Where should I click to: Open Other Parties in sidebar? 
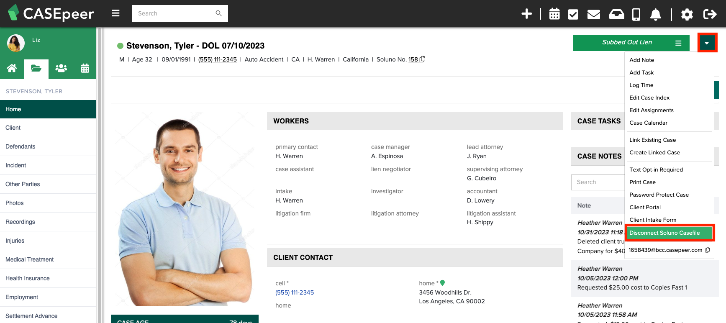[x=48, y=184]
